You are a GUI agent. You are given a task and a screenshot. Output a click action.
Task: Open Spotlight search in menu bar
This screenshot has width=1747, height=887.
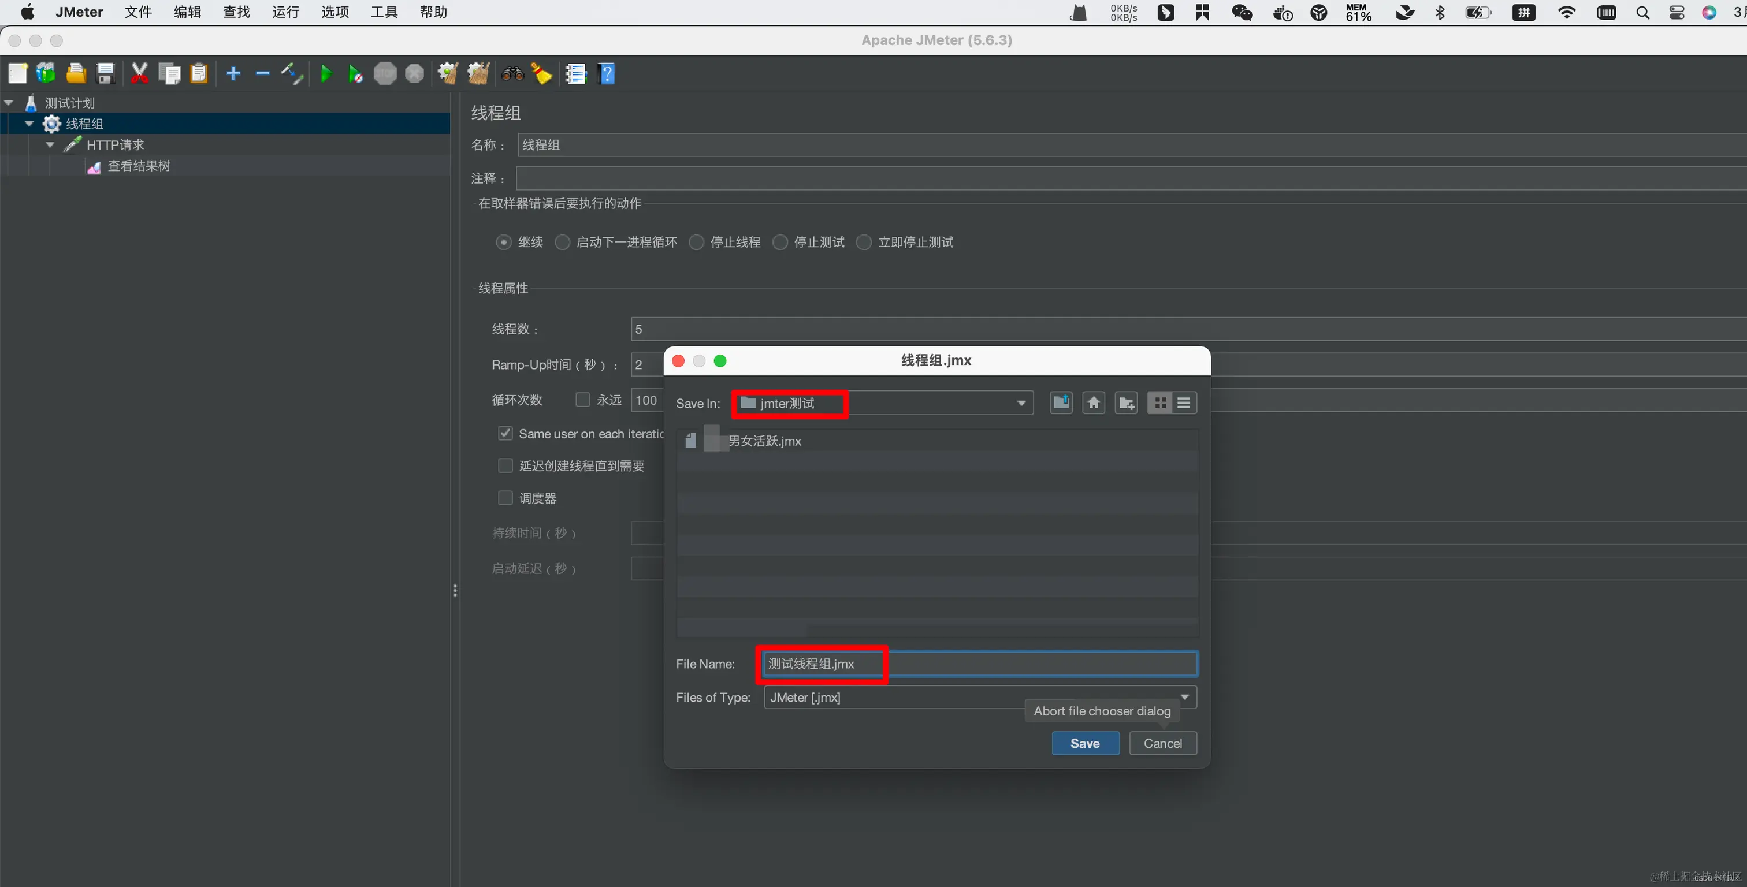tap(1642, 12)
